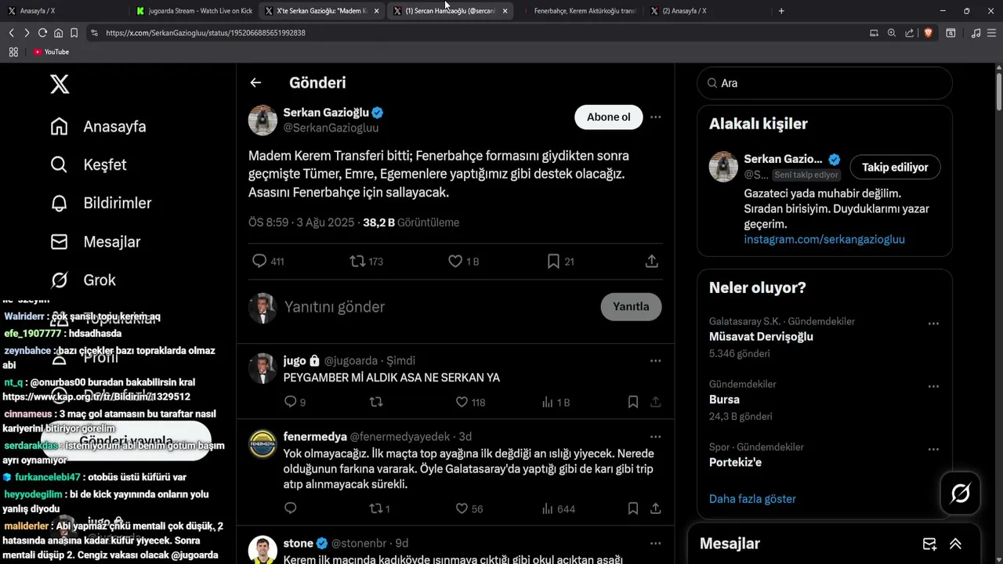Reply to fenermedya's comment
Viewport: 1003px width, 564px height.
(290, 508)
